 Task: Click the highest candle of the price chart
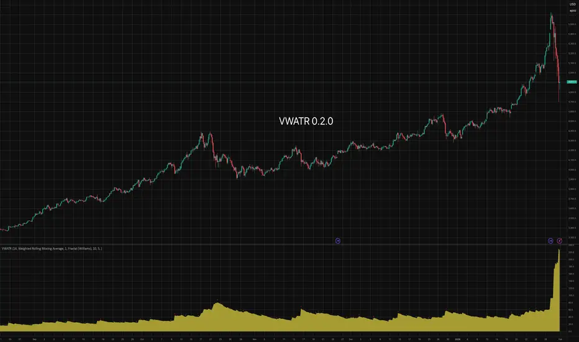pos(551,15)
